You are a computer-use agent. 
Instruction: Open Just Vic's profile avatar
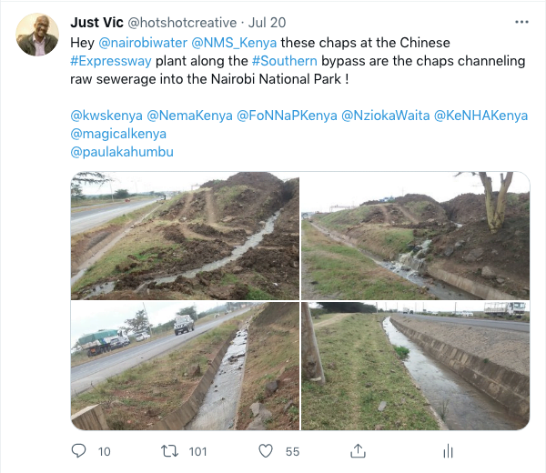tap(37, 35)
